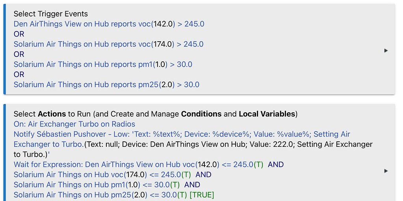
Task: Click the OR between the two voc triggers
Action: 19,34
